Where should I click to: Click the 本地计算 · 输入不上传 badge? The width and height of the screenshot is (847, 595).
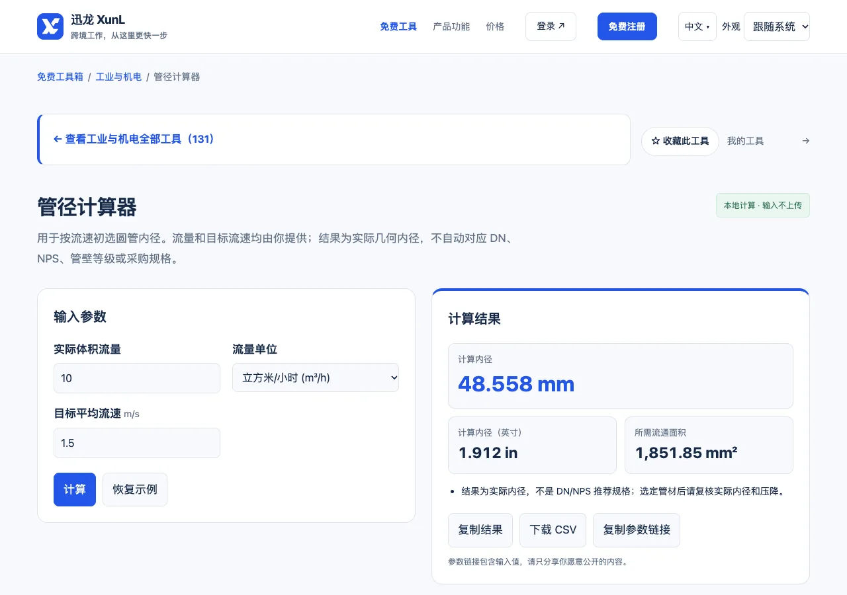(x=763, y=206)
